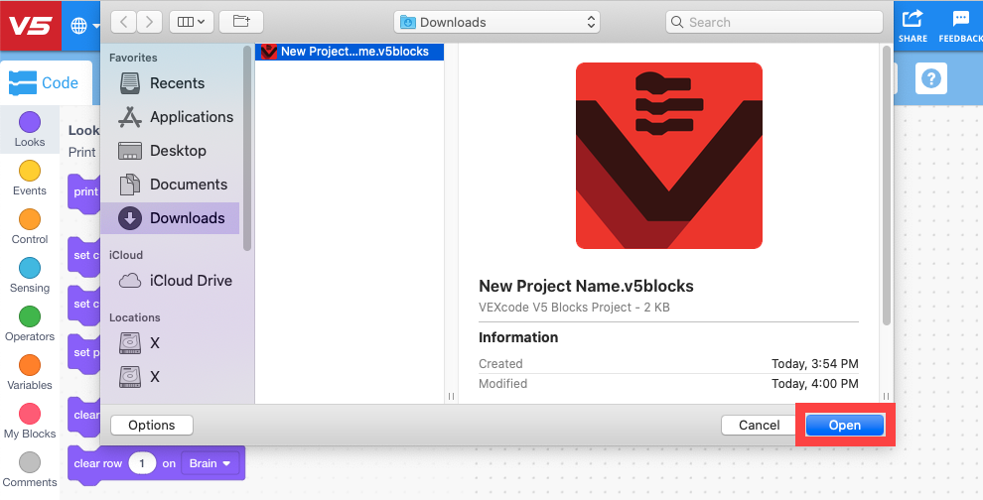This screenshot has width=983, height=500.
Task: Open the Downloads location popup
Action: (497, 22)
